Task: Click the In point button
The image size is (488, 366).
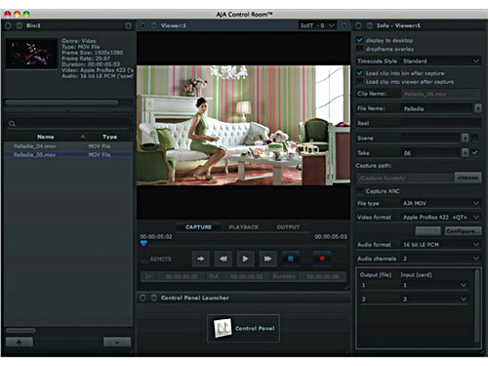Action: coord(148,276)
